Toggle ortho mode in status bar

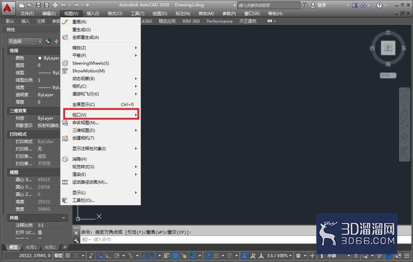[x=108, y=256]
